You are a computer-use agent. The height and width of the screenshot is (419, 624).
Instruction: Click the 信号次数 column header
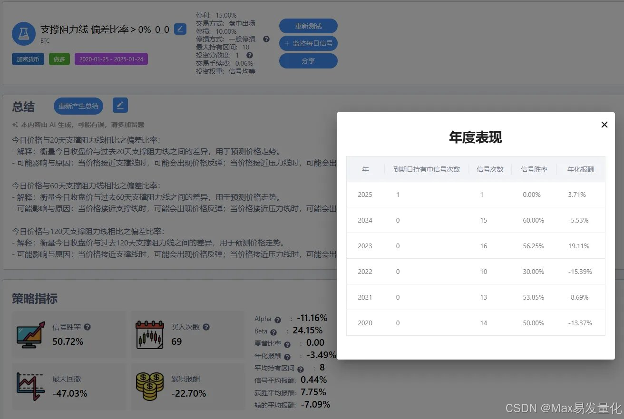[490, 169]
